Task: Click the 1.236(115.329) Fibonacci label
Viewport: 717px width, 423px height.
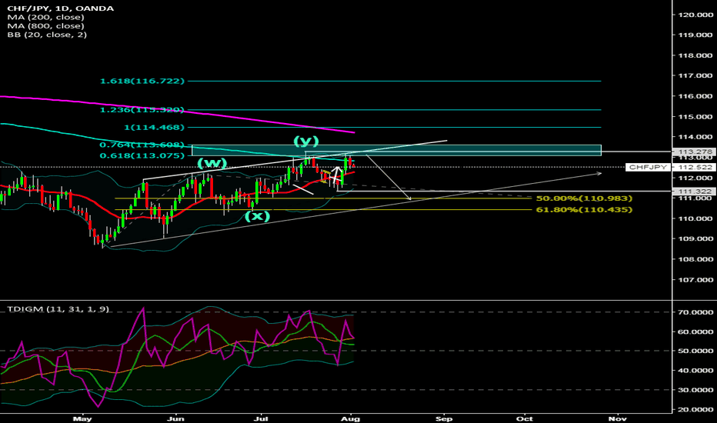Action: pos(142,110)
